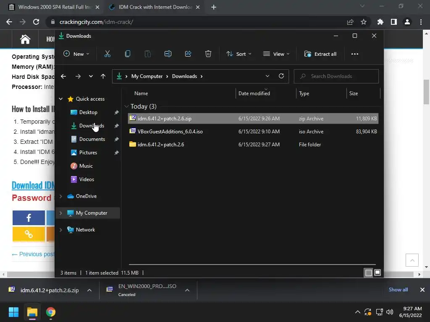Click the Delete trash icon in Explorer toolbar

[x=208, y=54]
